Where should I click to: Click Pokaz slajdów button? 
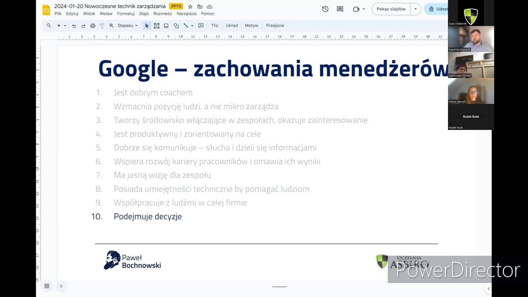point(391,9)
